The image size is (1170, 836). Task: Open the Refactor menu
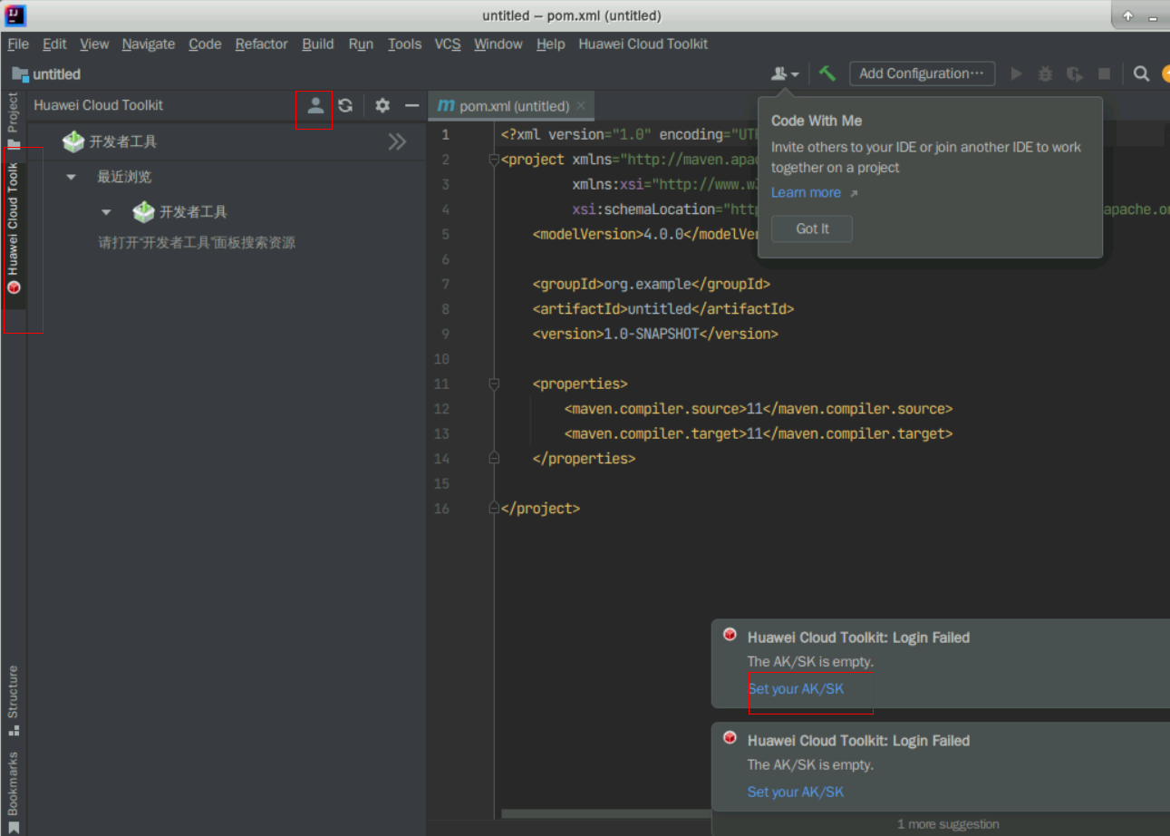click(261, 44)
